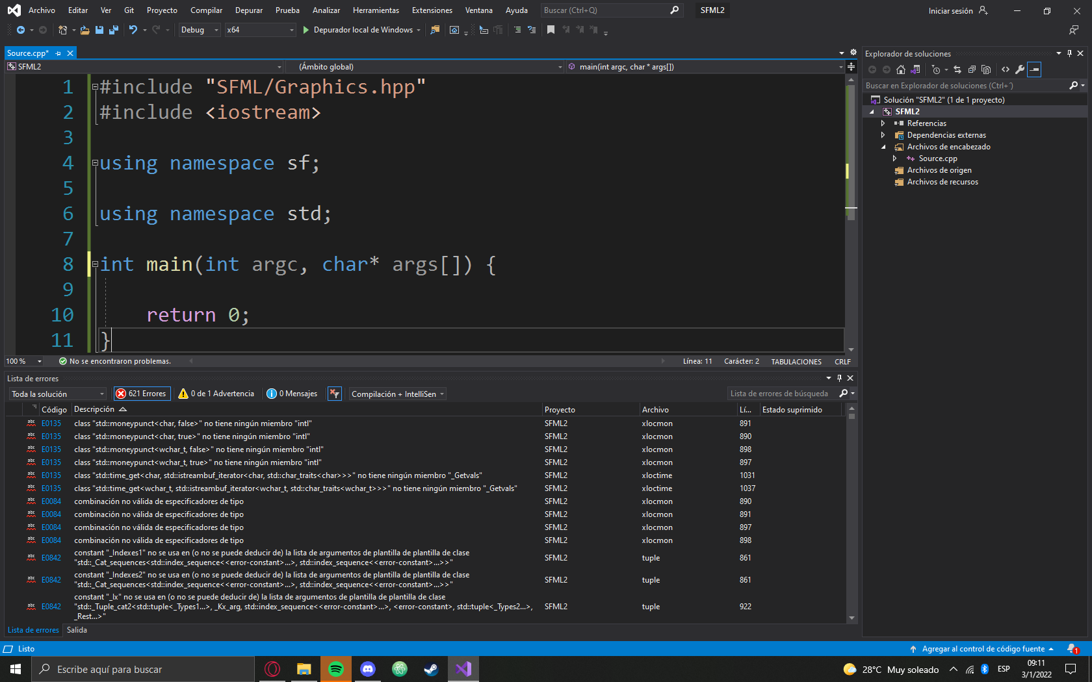The width and height of the screenshot is (1092, 682).
Task: Click the error list vertical scrollbar
Action: [851, 513]
